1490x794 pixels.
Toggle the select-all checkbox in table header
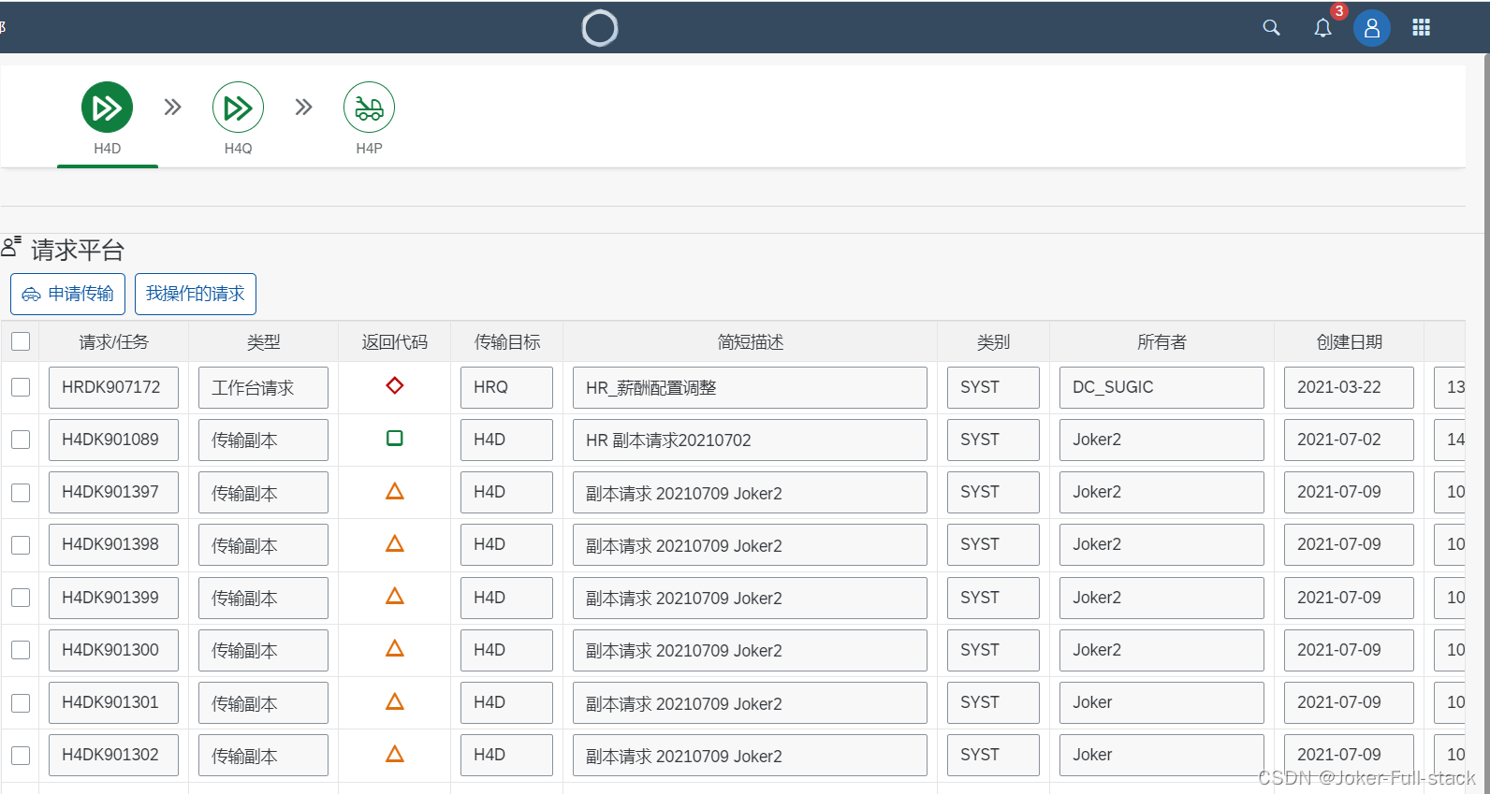coord(21,341)
